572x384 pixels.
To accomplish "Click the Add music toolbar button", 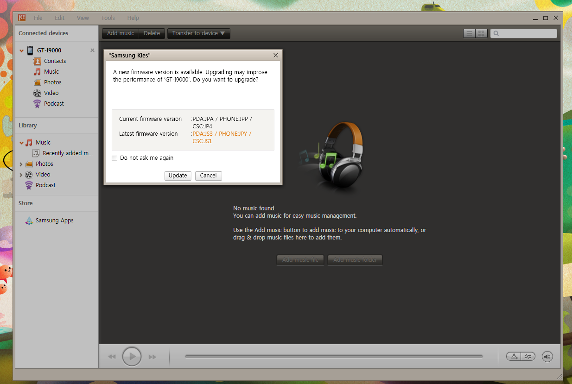I will pos(121,33).
